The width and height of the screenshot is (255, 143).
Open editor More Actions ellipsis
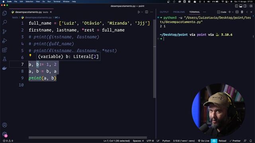coord(151,12)
